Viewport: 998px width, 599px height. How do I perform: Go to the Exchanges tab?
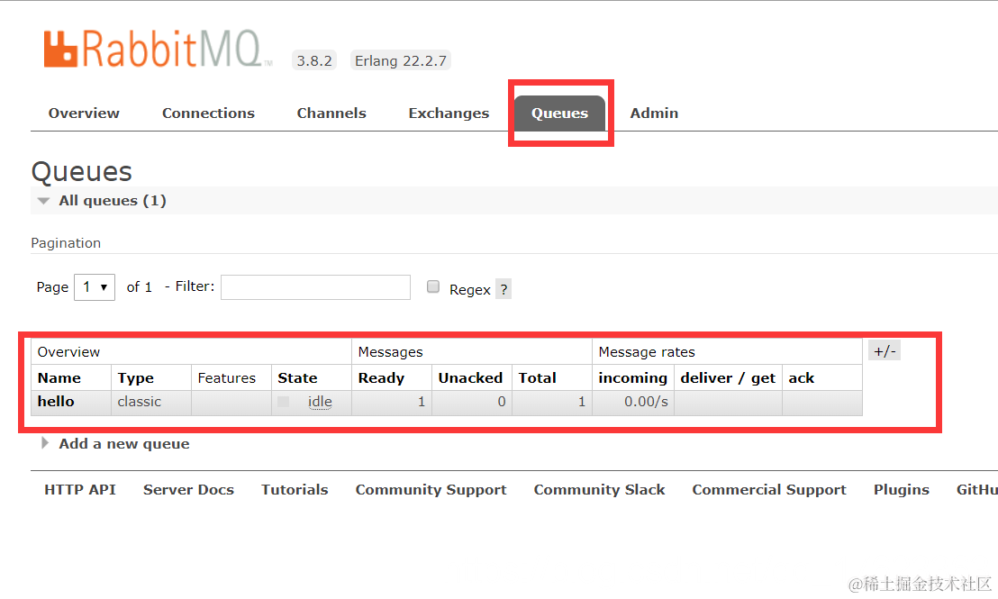(449, 113)
